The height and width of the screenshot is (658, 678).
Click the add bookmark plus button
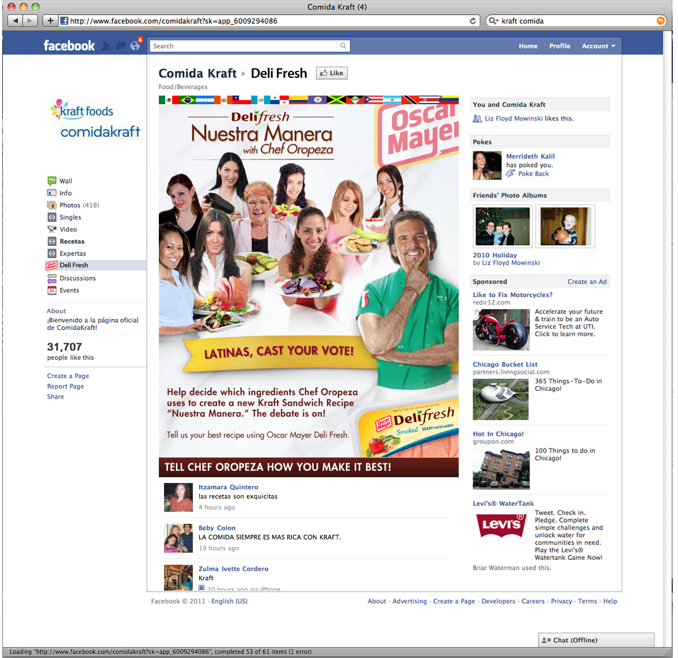(x=50, y=21)
